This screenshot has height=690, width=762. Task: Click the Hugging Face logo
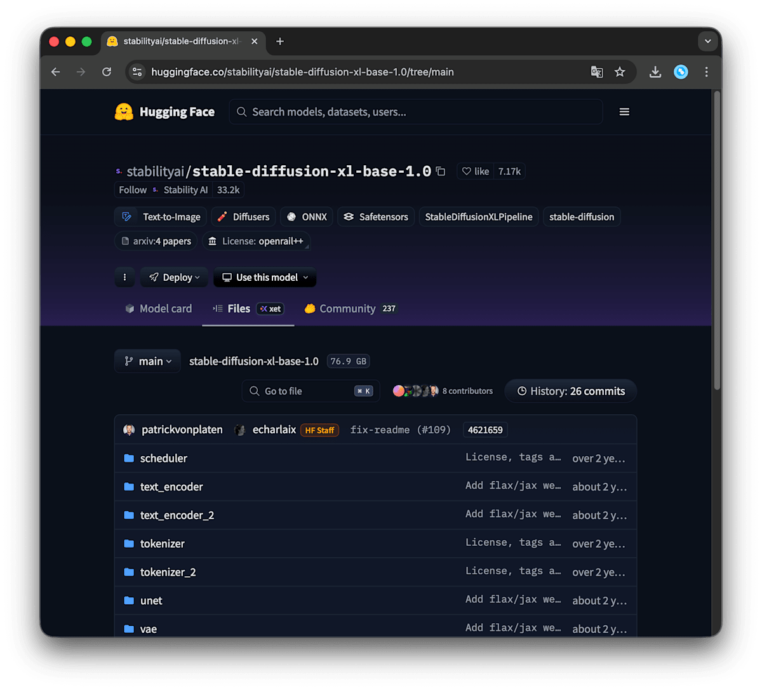[164, 112]
